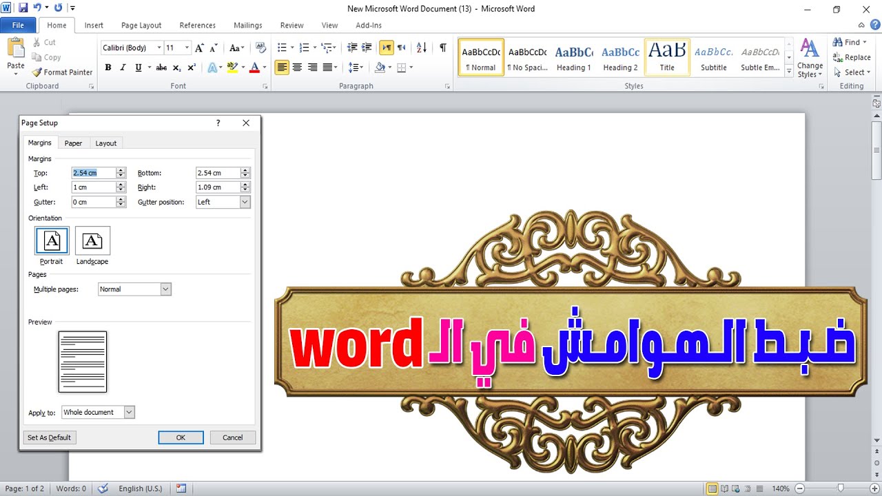Apply the red font color button

point(255,68)
